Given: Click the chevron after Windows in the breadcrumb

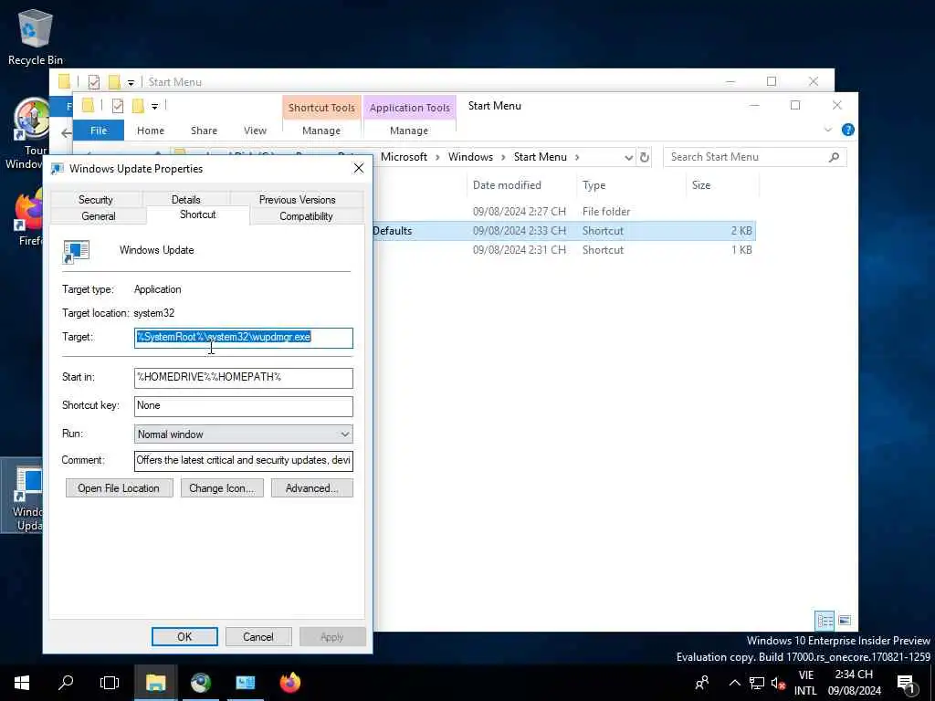Looking at the screenshot, I should [x=503, y=157].
